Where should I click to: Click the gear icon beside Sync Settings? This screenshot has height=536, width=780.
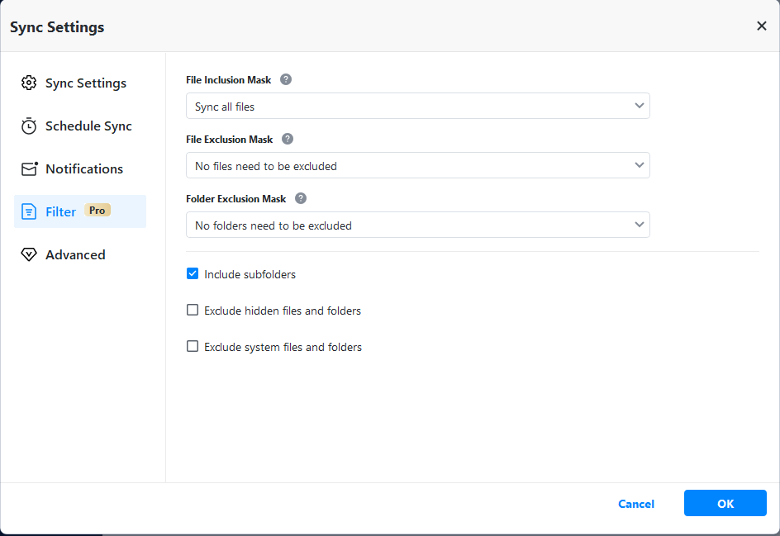point(29,83)
